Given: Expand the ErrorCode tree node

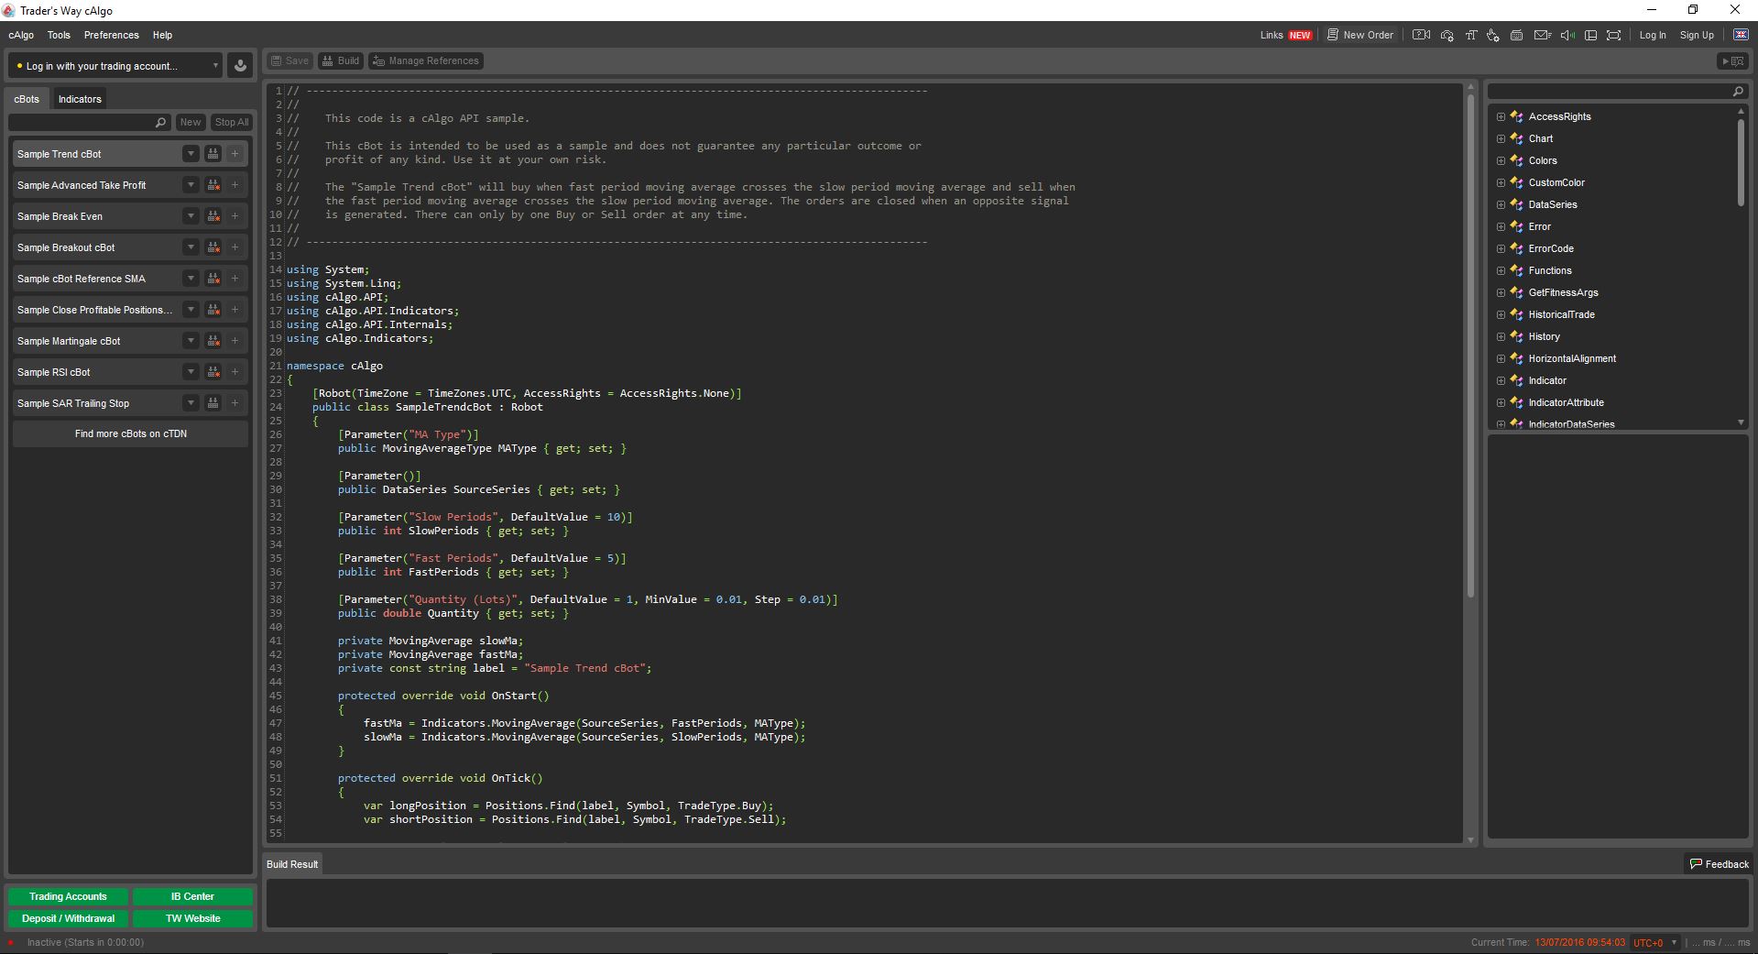Looking at the screenshot, I should [1501, 248].
